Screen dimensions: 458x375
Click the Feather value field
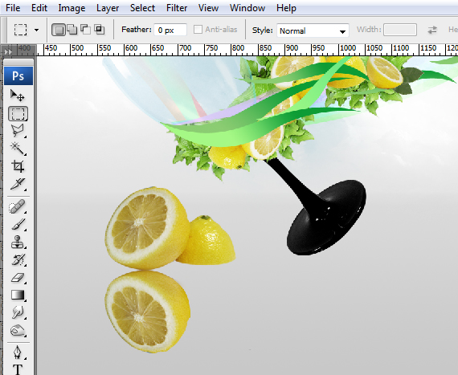(170, 30)
